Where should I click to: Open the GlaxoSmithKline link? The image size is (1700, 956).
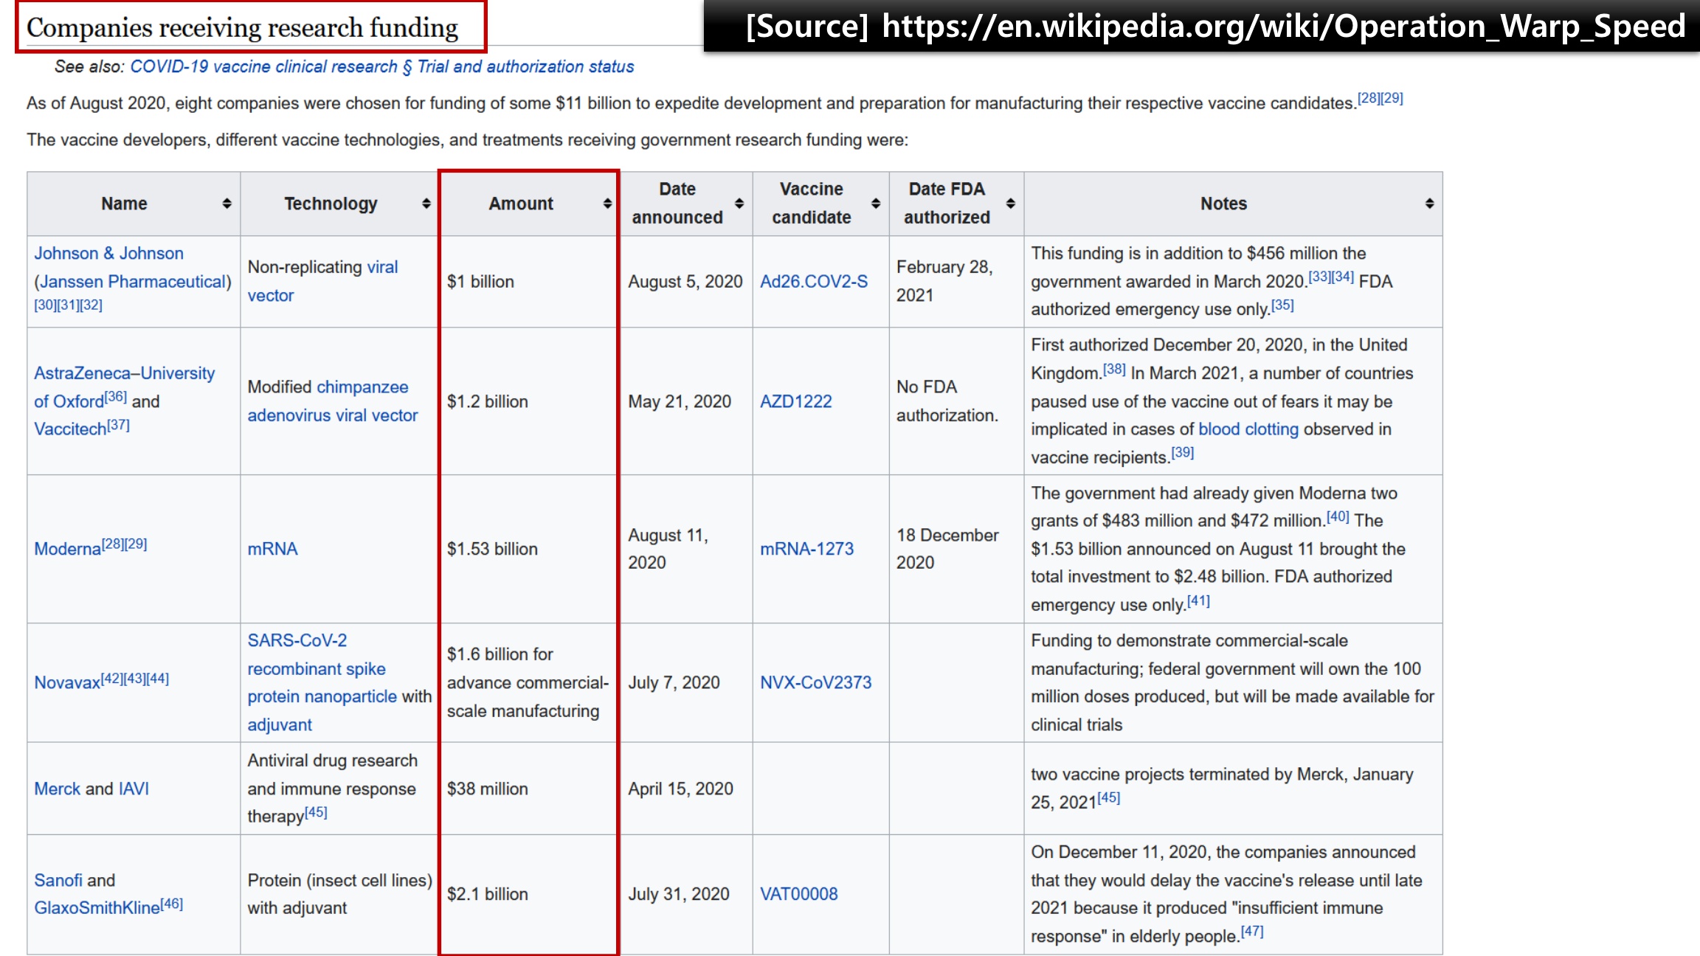click(x=97, y=908)
